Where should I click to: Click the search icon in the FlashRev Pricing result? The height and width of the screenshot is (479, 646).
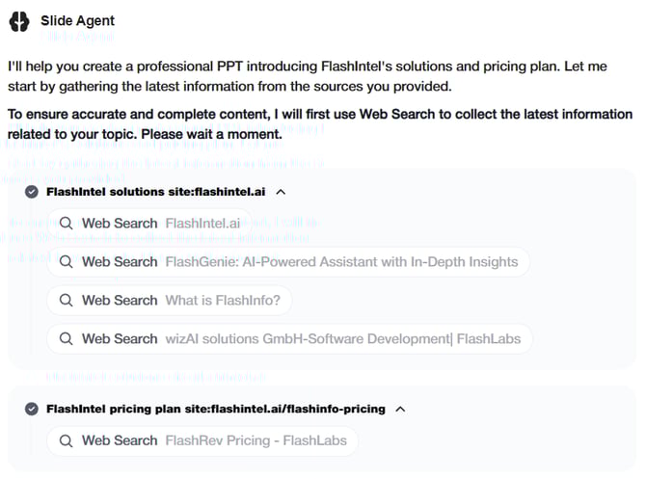click(67, 440)
